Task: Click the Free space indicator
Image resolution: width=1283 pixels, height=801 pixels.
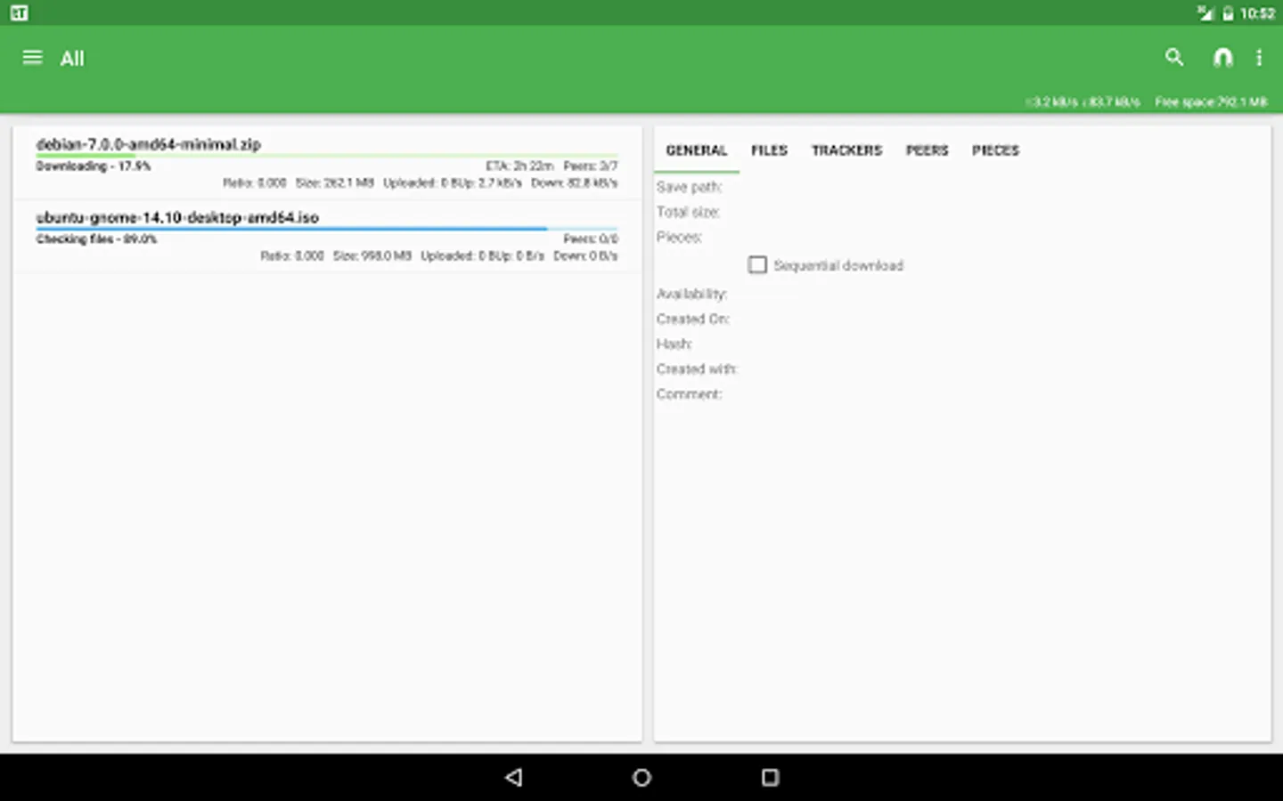Action: coord(1211,101)
